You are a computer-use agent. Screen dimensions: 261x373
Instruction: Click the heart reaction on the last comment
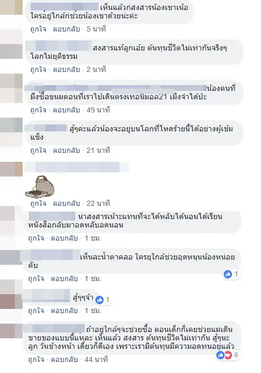(x=228, y=355)
